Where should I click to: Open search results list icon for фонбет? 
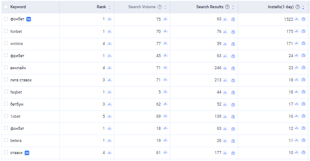coord(233,19)
